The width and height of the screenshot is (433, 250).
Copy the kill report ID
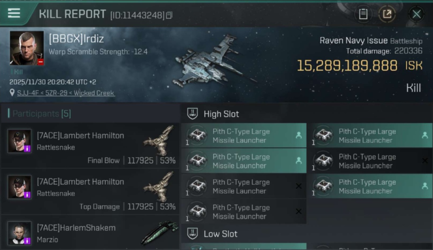coord(169,15)
